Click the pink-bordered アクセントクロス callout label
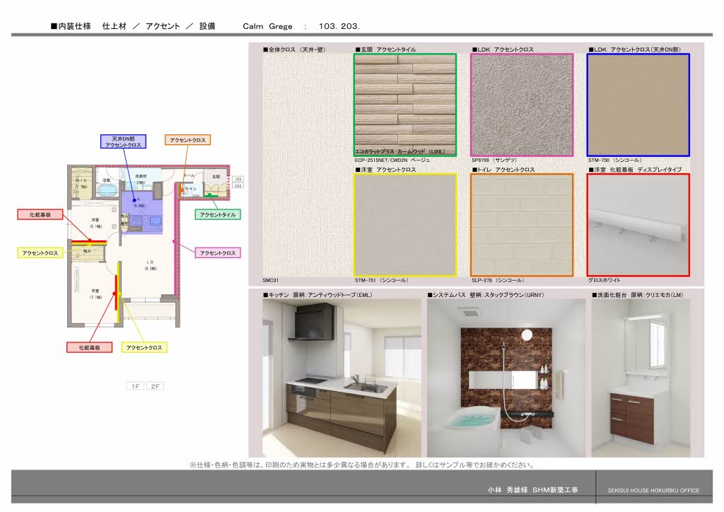 [218, 252]
